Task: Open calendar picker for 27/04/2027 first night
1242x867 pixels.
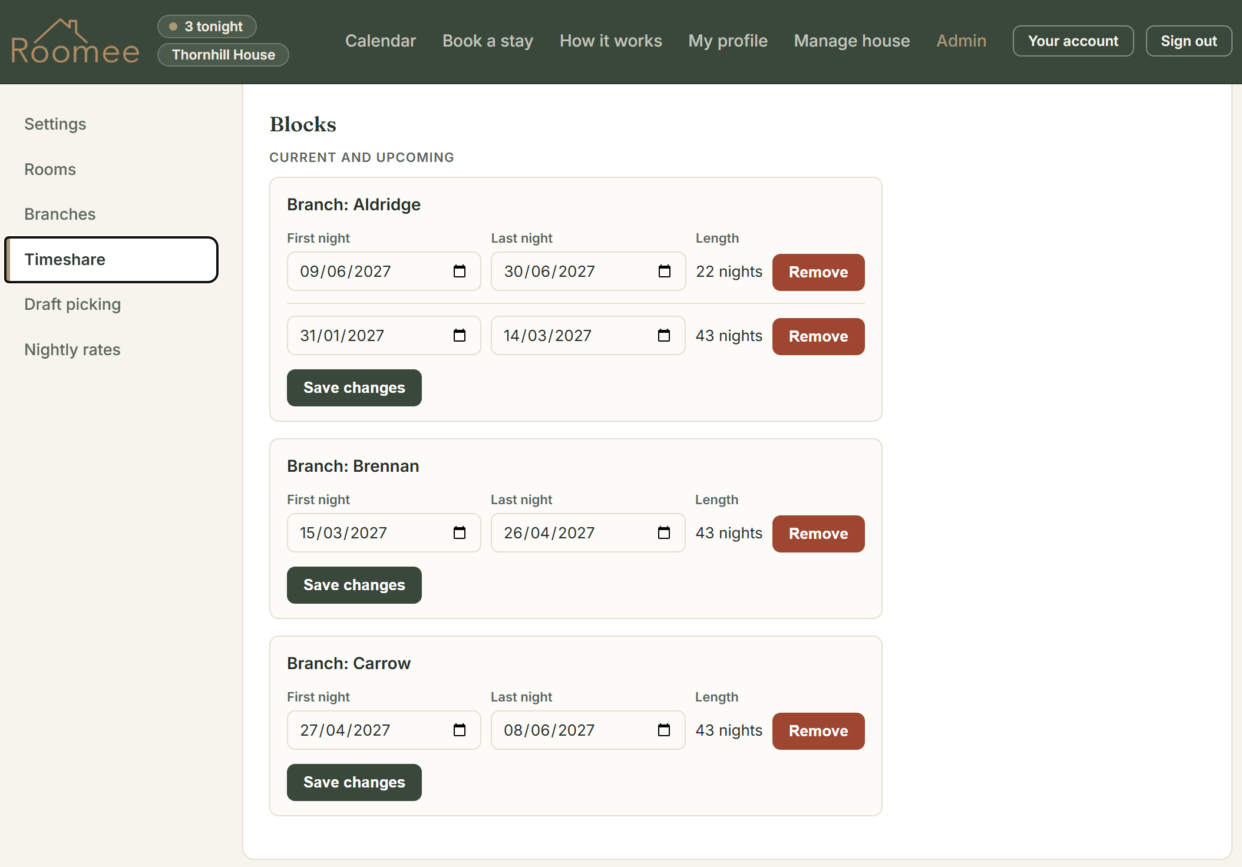Action: (460, 730)
